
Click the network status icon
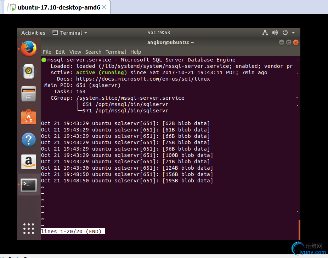click(x=265, y=33)
